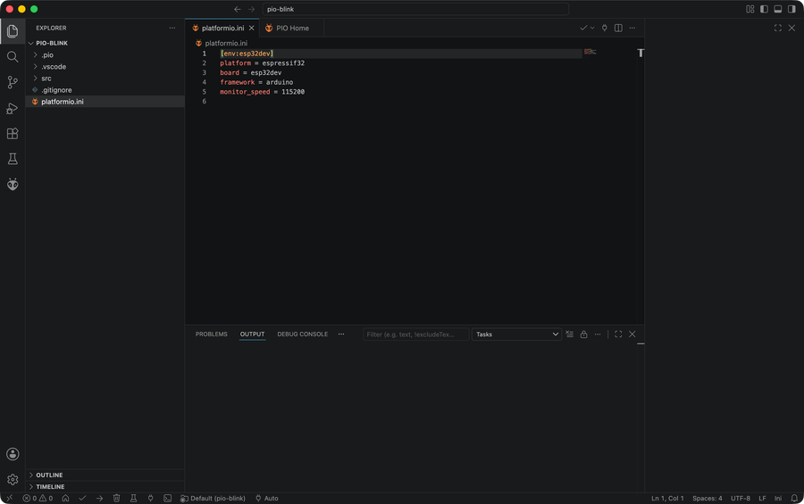Show more panel views ellipsis next to Debug Console
Image resolution: width=804 pixels, height=504 pixels.
click(x=341, y=334)
